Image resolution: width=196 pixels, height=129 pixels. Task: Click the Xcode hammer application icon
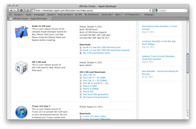tap(21, 32)
